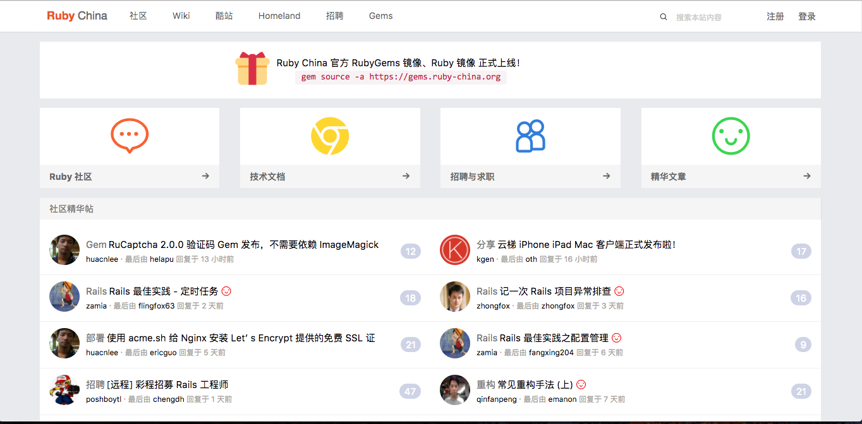
Task: Click reply count 9 badge
Action: (803, 345)
